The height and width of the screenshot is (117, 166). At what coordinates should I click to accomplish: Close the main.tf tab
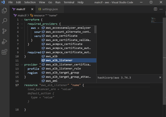coord(32,9)
